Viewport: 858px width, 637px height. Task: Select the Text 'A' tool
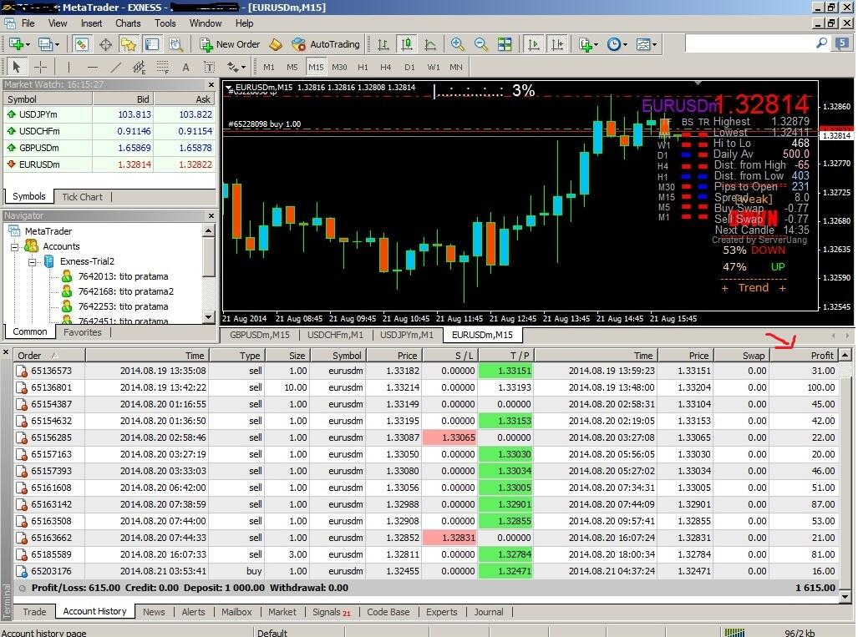pos(186,68)
